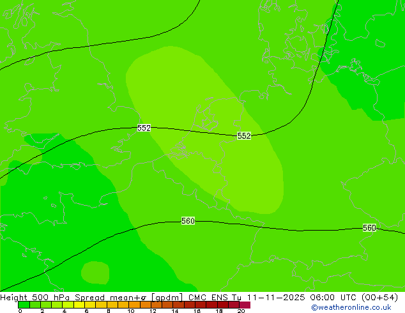Screen dimensions: 405x313
Task: Click the 'Height 500 hPa' title text
Action: [x=35, y=298]
